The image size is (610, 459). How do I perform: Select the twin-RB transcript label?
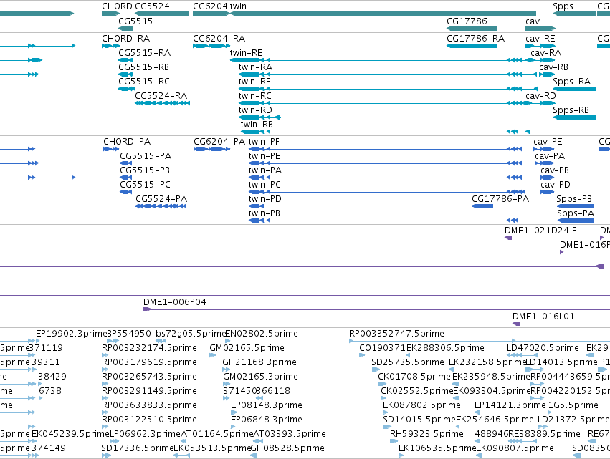click(257, 125)
